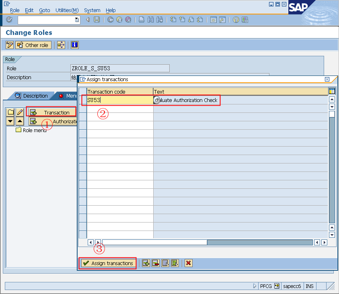This screenshot has width=339, height=294.
Task: Click the Assign transactions button
Action: [x=108, y=263]
